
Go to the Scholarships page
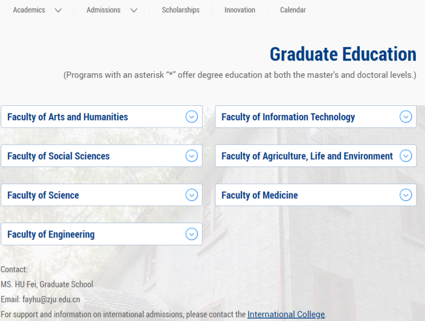181,10
